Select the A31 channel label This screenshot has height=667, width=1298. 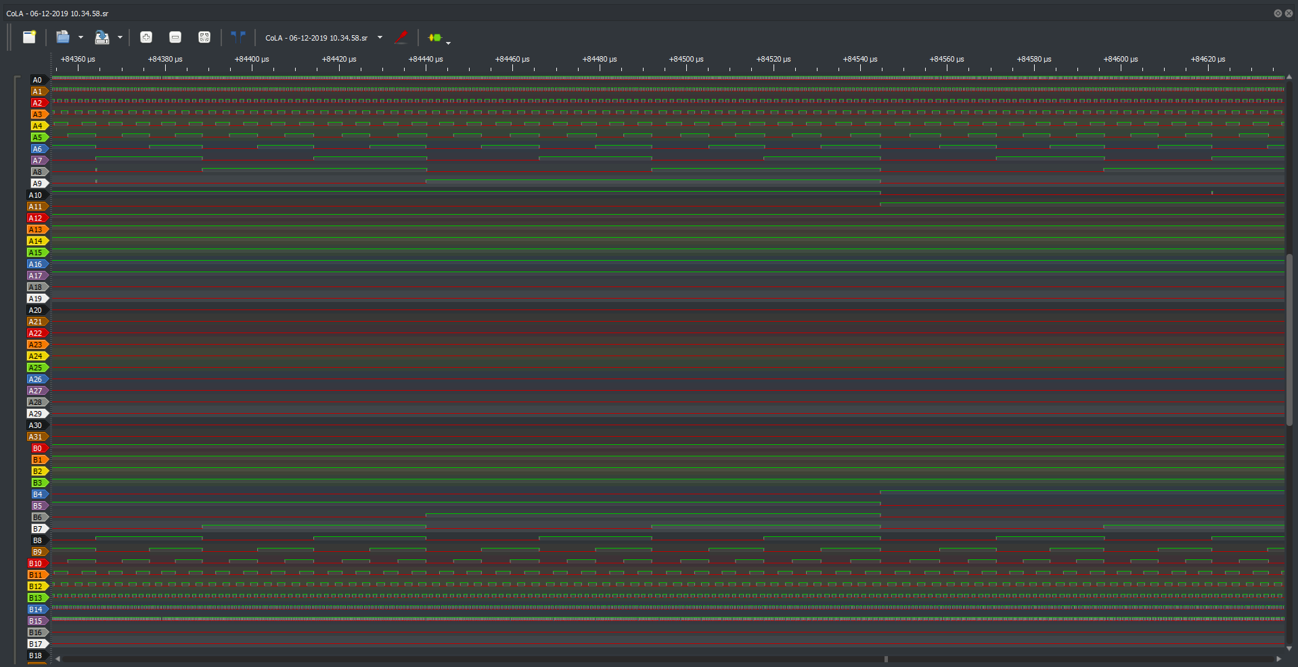coord(37,437)
